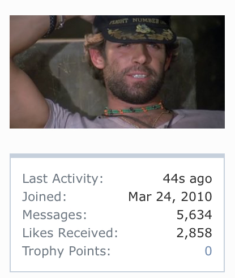The image size is (235, 278).
Task: Click the FLIGHT NUMBER text on the cap
Action: [x=136, y=21]
